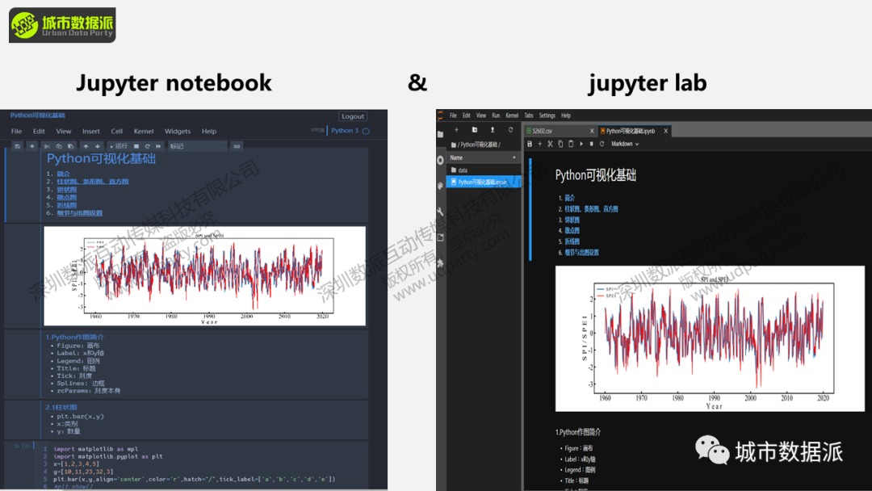Restart and run all fast-forward icon in notebook
The width and height of the screenshot is (872, 491).
(x=158, y=146)
